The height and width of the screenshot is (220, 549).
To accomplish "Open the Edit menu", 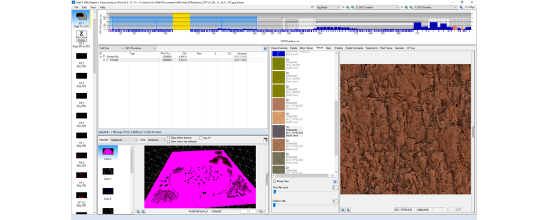I will point(85,8).
